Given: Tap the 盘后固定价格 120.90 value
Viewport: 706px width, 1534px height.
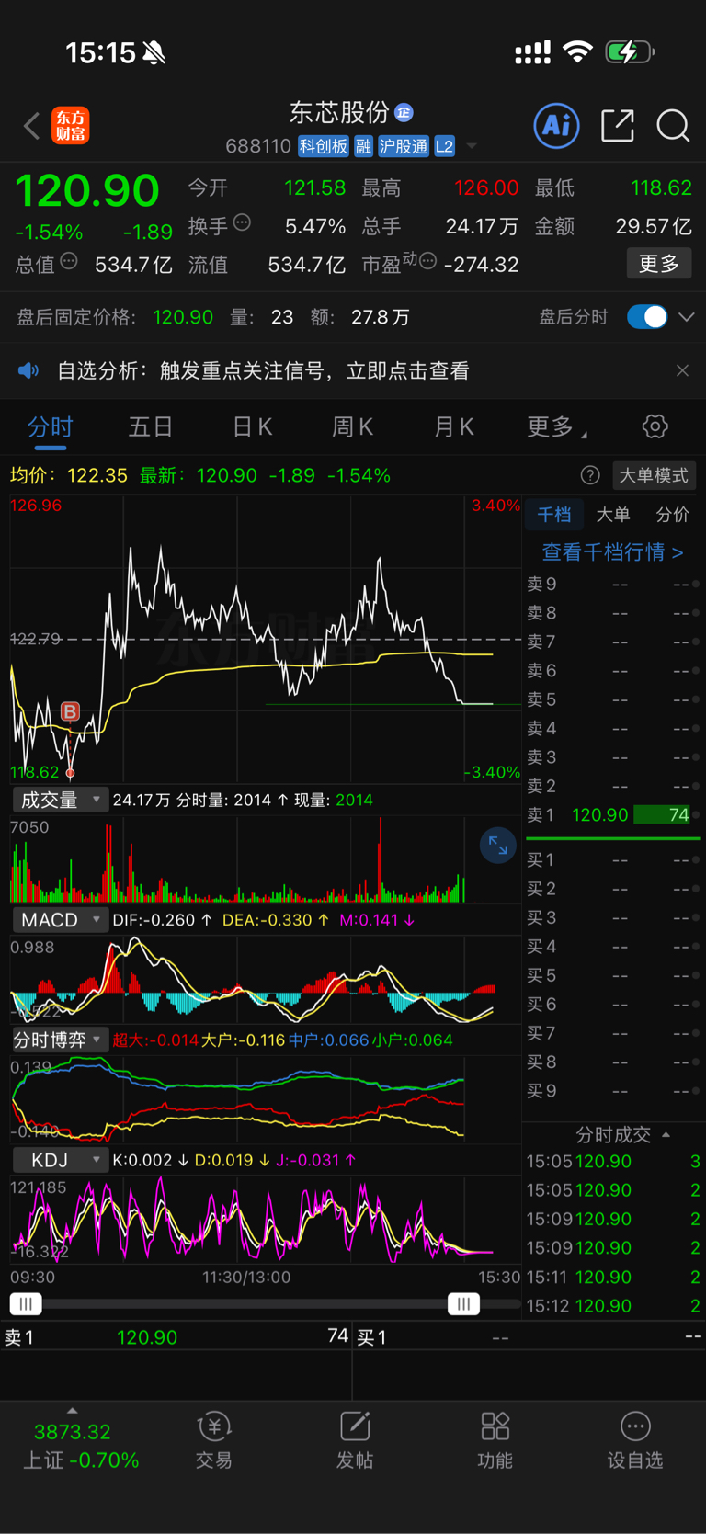Looking at the screenshot, I should (x=183, y=317).
